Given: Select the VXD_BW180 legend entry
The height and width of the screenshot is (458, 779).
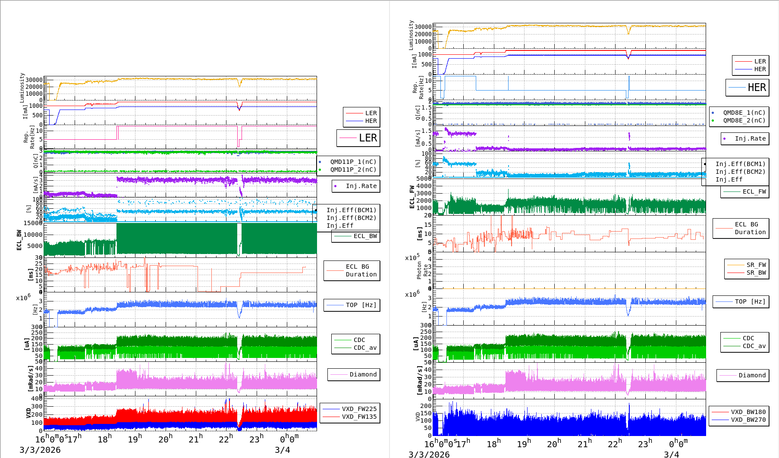Looking at the screenshot, I should 748,412.
